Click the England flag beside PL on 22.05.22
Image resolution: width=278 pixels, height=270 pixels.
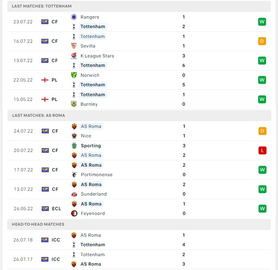pyautogui.click(x=45, y=80)
